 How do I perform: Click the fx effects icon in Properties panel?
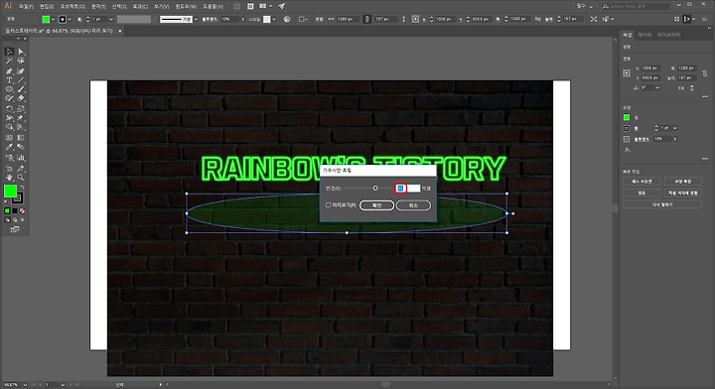[x=628, y=150]
